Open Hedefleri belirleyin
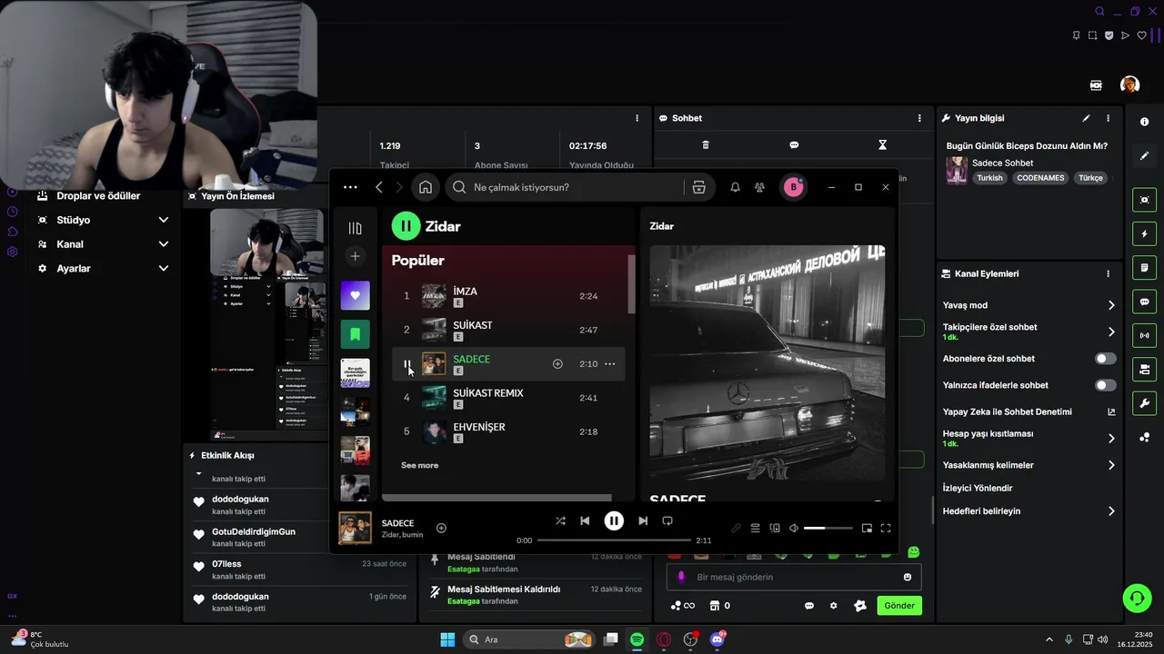This screenshot has width=1164, height=654. pyautogui.click(x=1110, y=511)
